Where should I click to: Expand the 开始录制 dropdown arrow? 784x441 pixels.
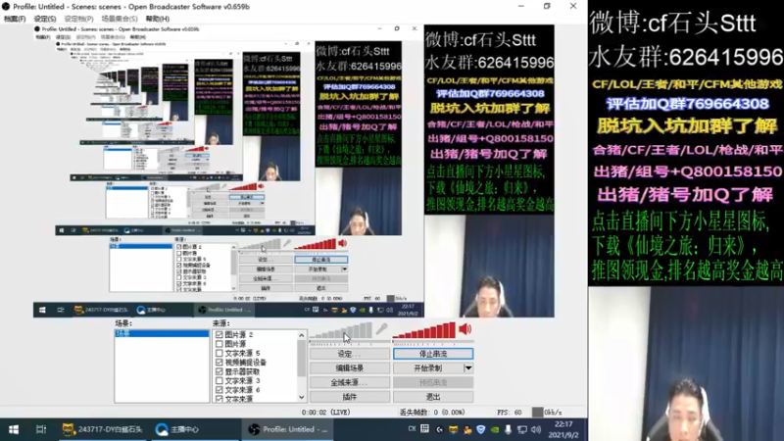pyautogui.click(x=468, y=368)
